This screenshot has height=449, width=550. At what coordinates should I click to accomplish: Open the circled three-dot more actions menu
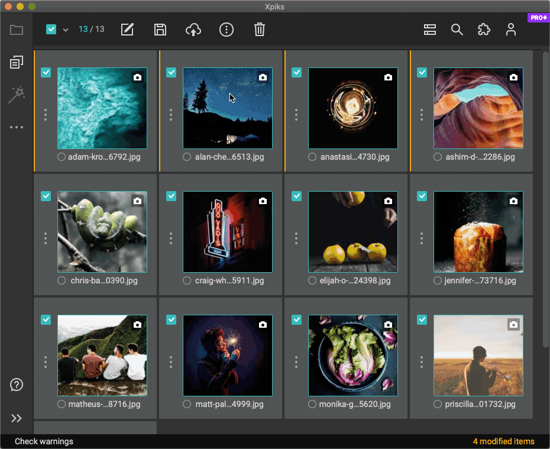point(227,30)
